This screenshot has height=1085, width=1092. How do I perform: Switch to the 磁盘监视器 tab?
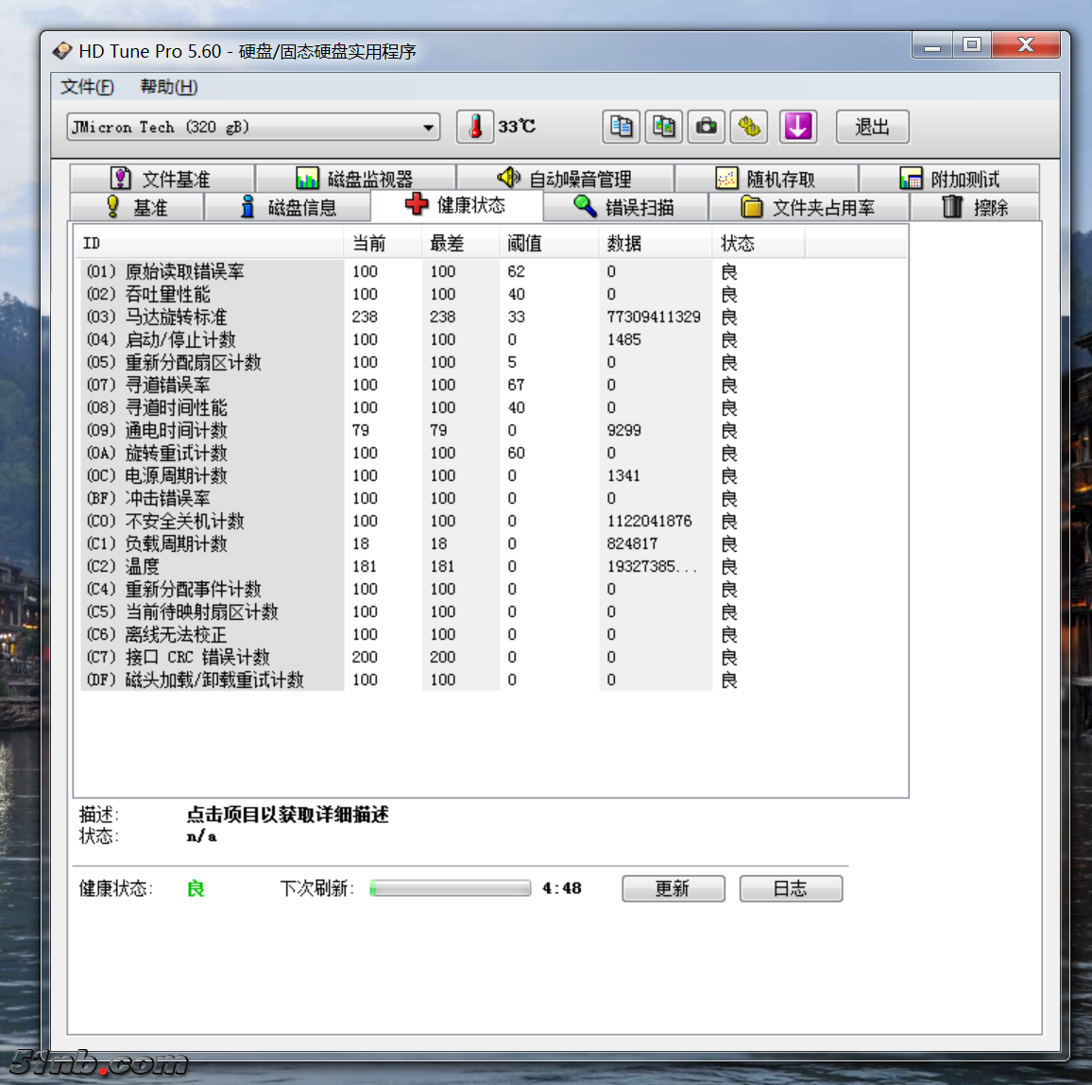click(x=355, y=179)
